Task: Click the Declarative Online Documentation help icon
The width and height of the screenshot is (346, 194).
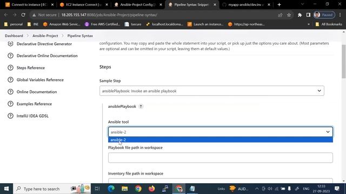Action: point(10,56)
